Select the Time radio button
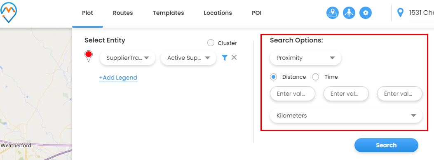 pos(316,77)
